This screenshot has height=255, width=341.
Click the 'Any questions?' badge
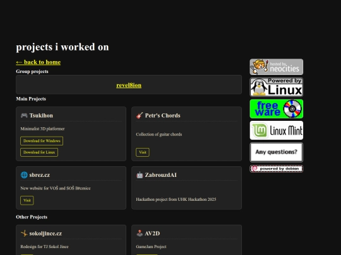click(277, 152)
